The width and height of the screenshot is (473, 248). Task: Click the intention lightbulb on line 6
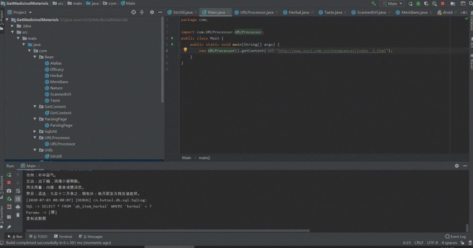[185, 50]
